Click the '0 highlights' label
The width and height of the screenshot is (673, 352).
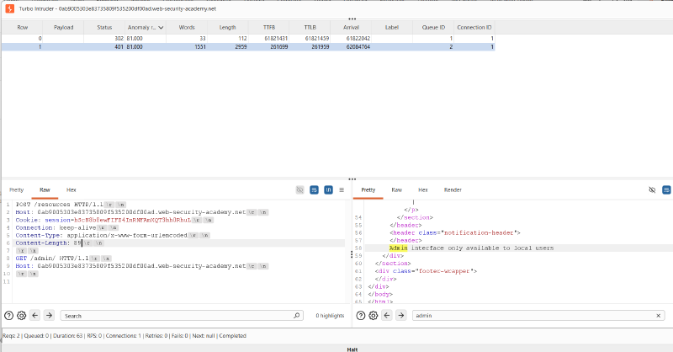pos(330,316)
